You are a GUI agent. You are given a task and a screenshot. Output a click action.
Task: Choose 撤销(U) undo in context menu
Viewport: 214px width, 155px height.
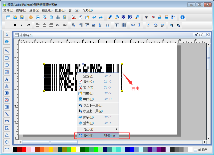coord(98,117)
